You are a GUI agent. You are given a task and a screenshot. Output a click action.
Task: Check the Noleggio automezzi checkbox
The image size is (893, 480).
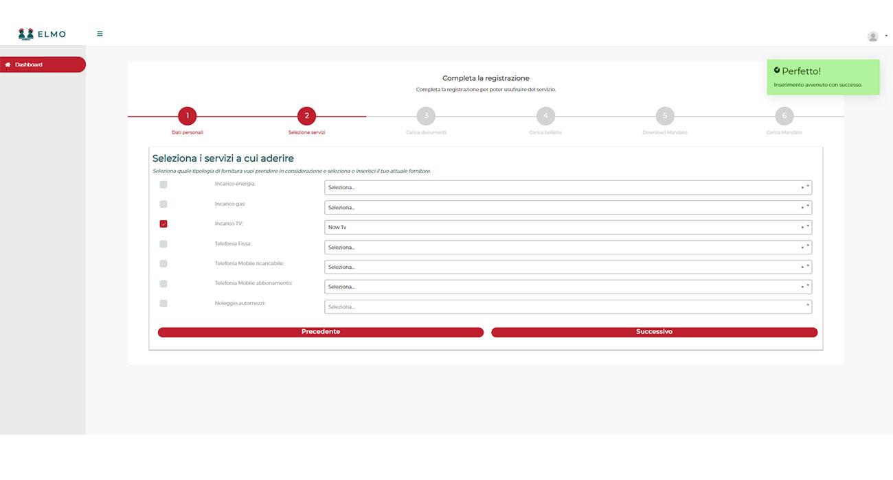[163, 304]
